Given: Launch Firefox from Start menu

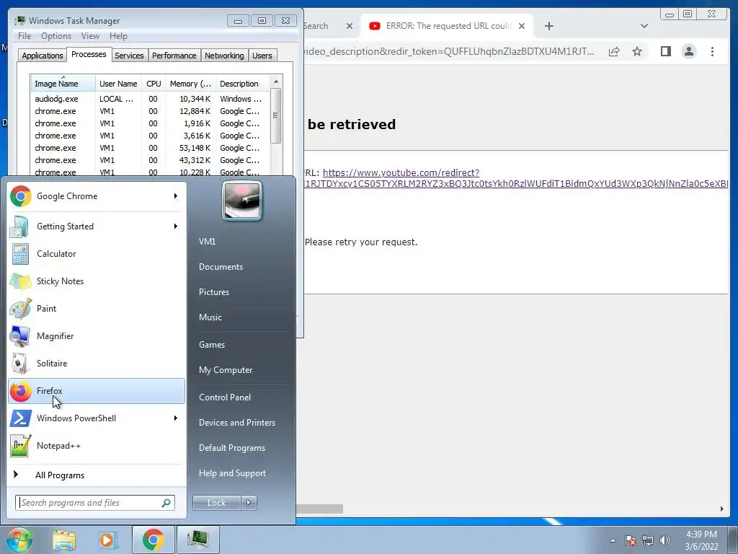Looking at the screenshot, I should pos(97,390).
